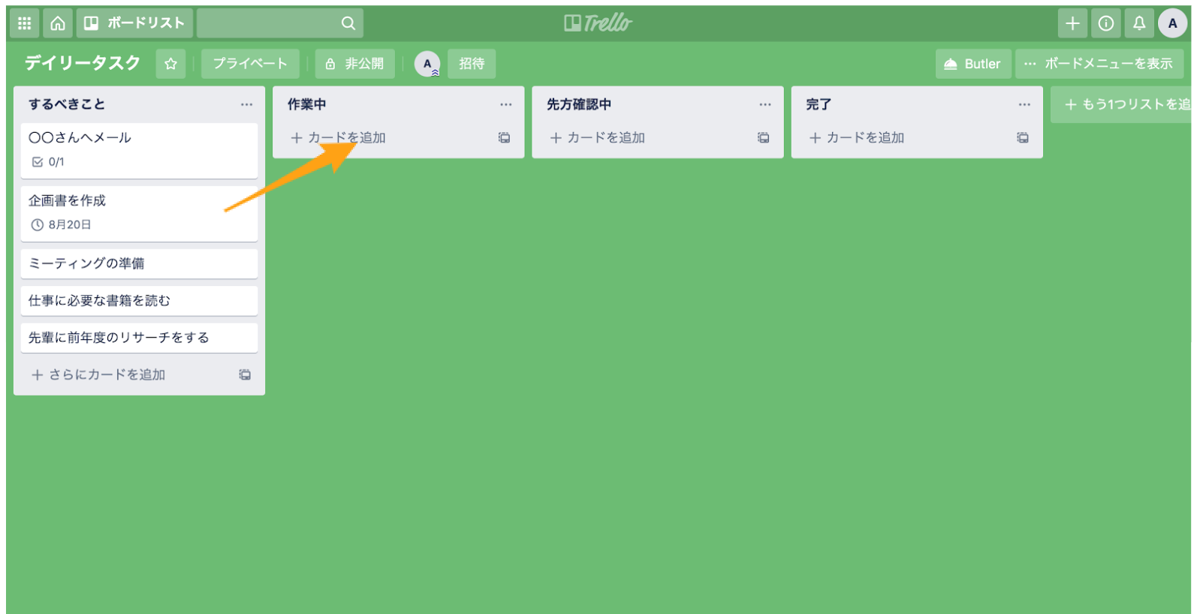Click template icon in 完了 list
1197x614 pixels.
(x=1023, y=137)
